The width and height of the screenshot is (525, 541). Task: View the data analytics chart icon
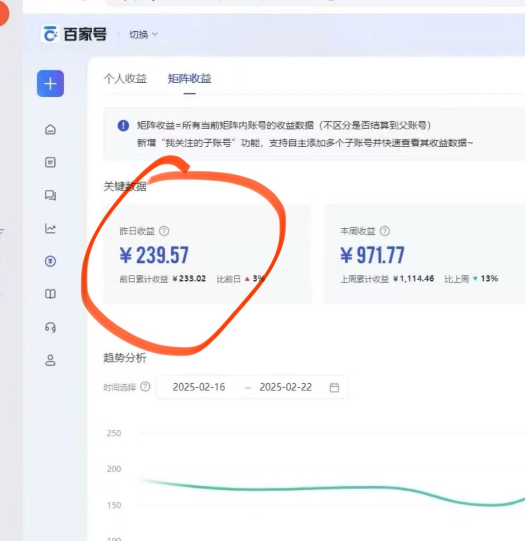50,229
